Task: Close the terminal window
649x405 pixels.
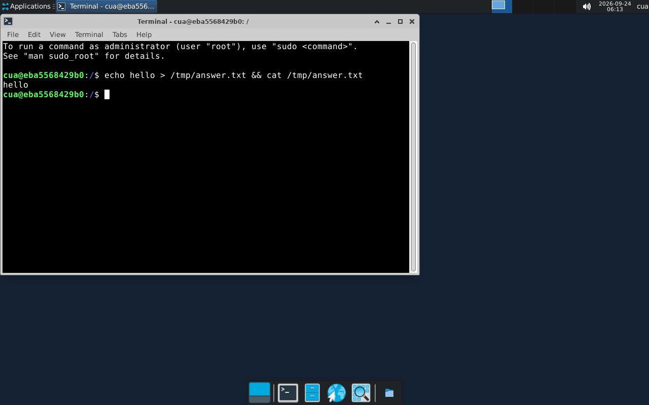Action: 412,22
